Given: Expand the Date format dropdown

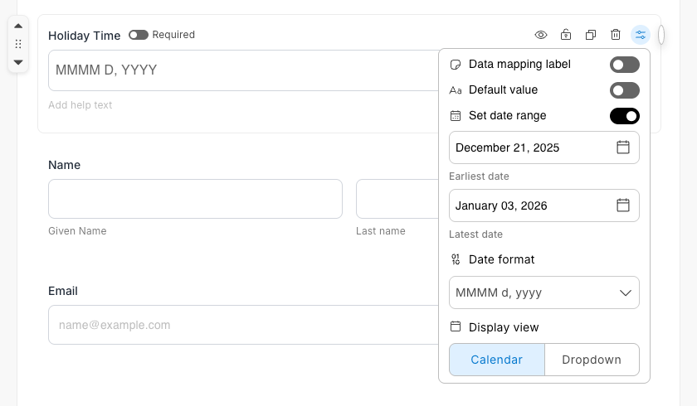Looking at the screenshot, I should coord(543,292).
